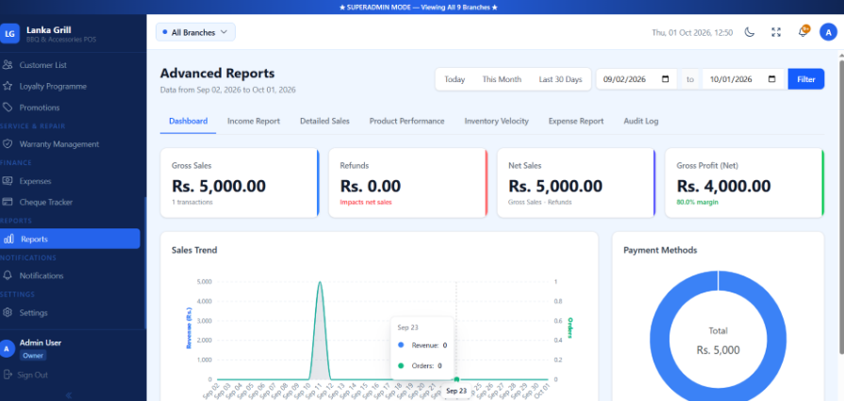Go to Expenses page
The width and height of the screenshot is (844, 401).
pos(70,181)
